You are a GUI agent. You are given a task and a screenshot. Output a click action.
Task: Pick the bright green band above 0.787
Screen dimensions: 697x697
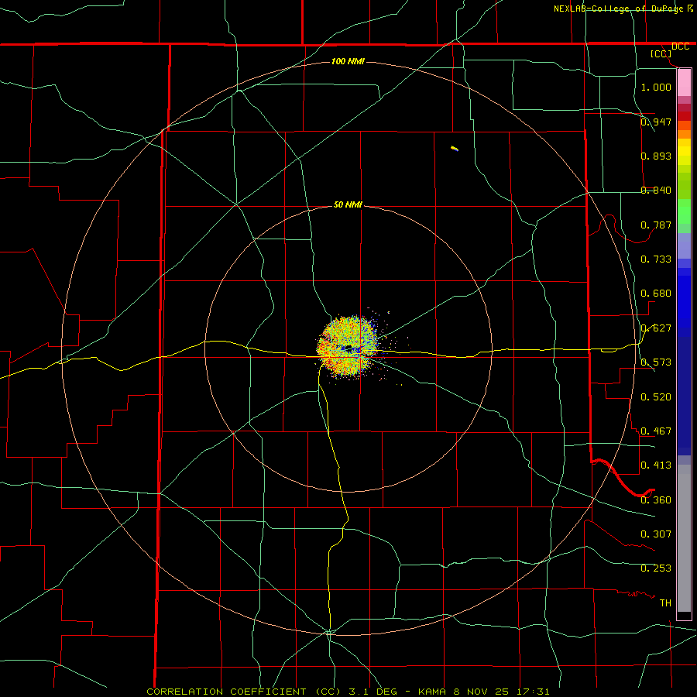[x=684, y=211]
